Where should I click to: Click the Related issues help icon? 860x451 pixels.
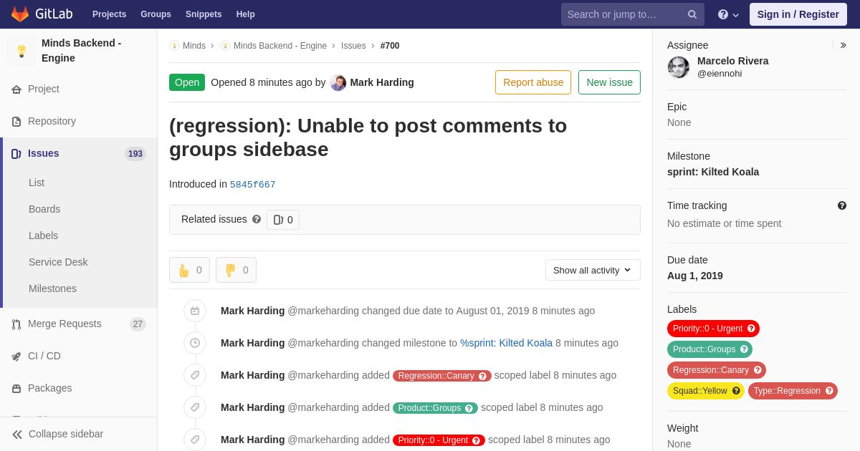point(257,219)
